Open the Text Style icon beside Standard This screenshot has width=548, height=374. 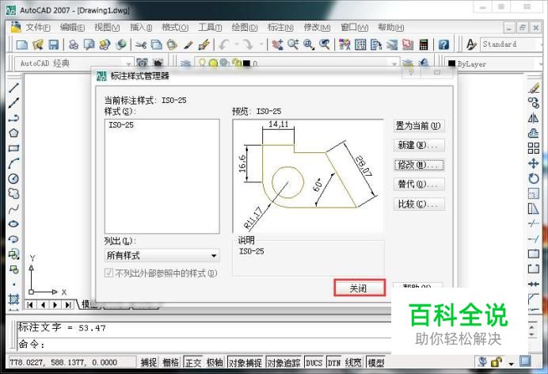point(471,44)
